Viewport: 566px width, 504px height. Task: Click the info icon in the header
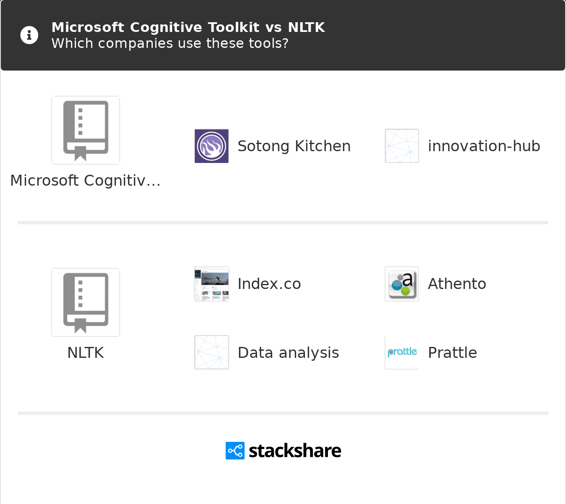click(29, 35)
